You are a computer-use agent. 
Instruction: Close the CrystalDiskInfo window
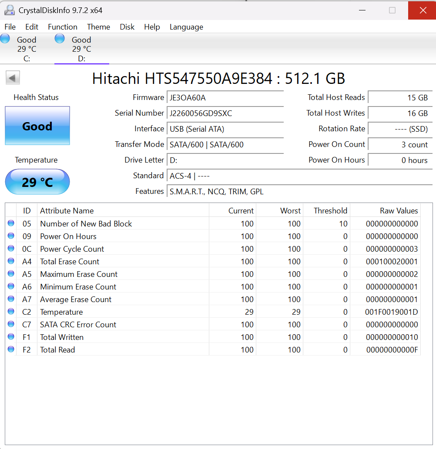[x=423, y=10]
